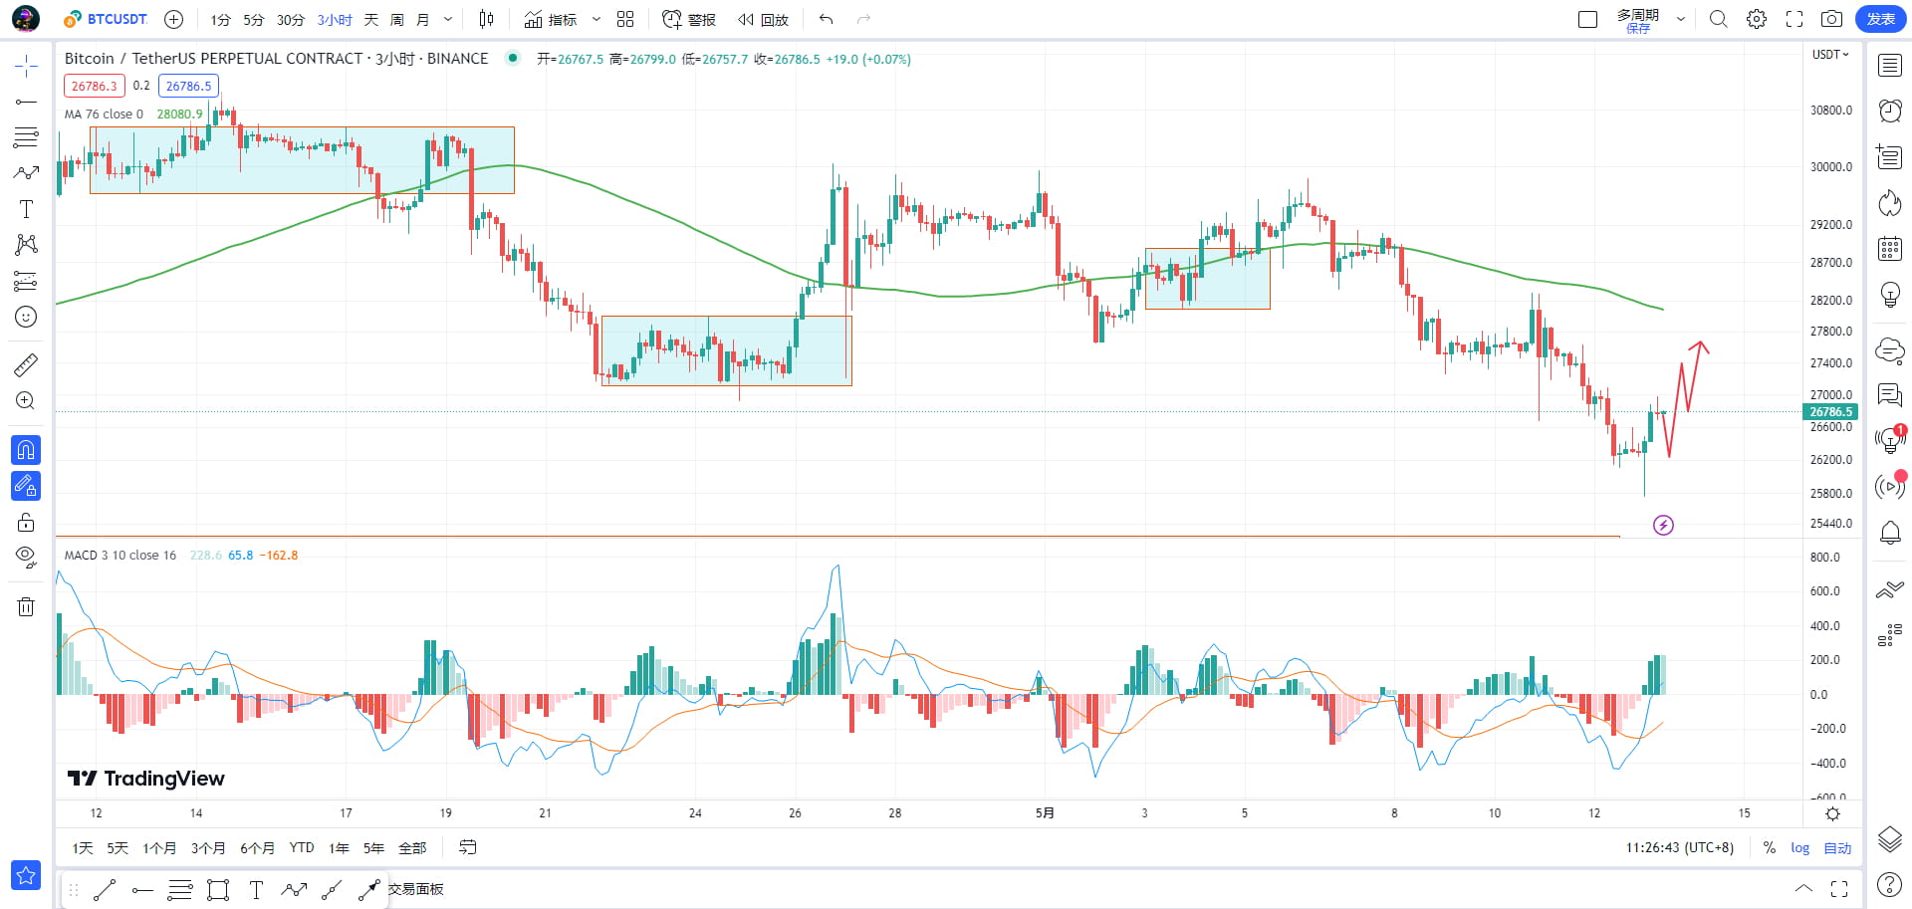The height and width of the screenshot is (909, 1912).
Task: Select the crosshair cursor tool
Action: pos(26,67)
